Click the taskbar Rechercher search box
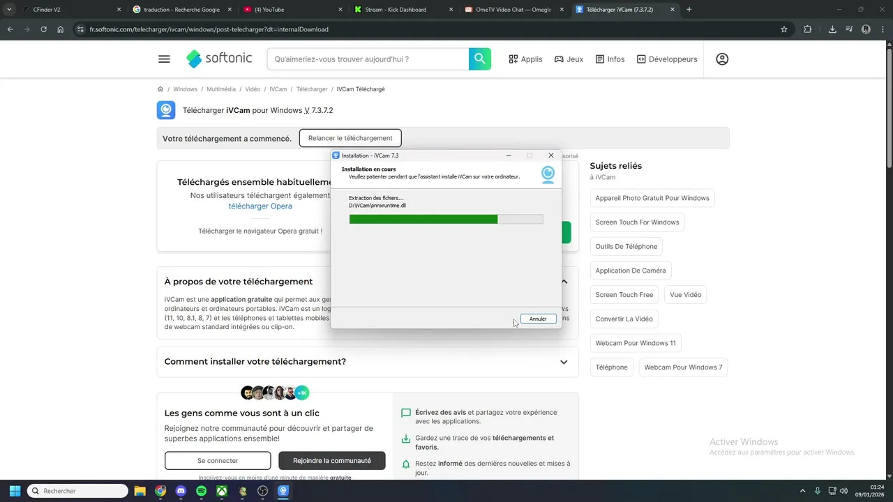Image resolution: width=893 pixels, height=502 pixels. tap(77, 491)
